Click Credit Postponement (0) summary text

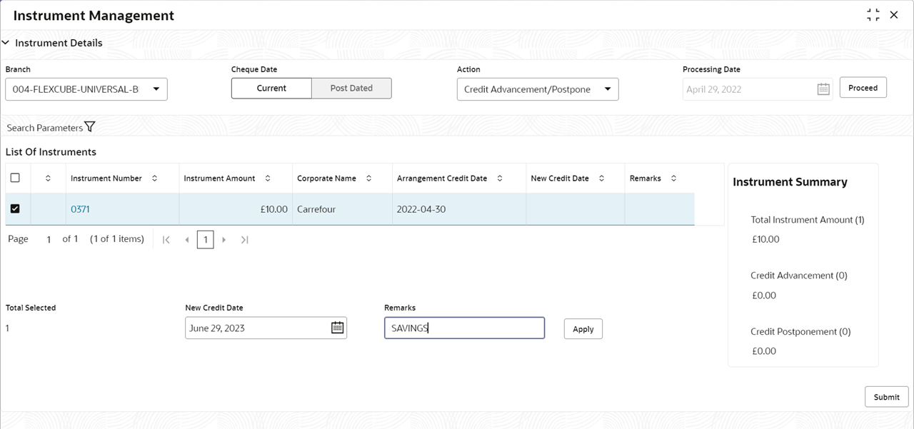pos(800,332)
